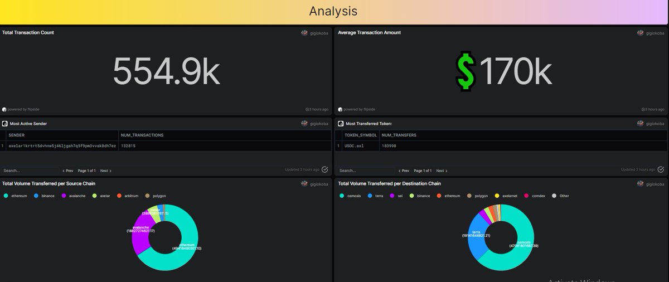Viewport: 669px width, 282px height.
Task: Click the Average Transaction Amount title
Action: click(369, 32)
